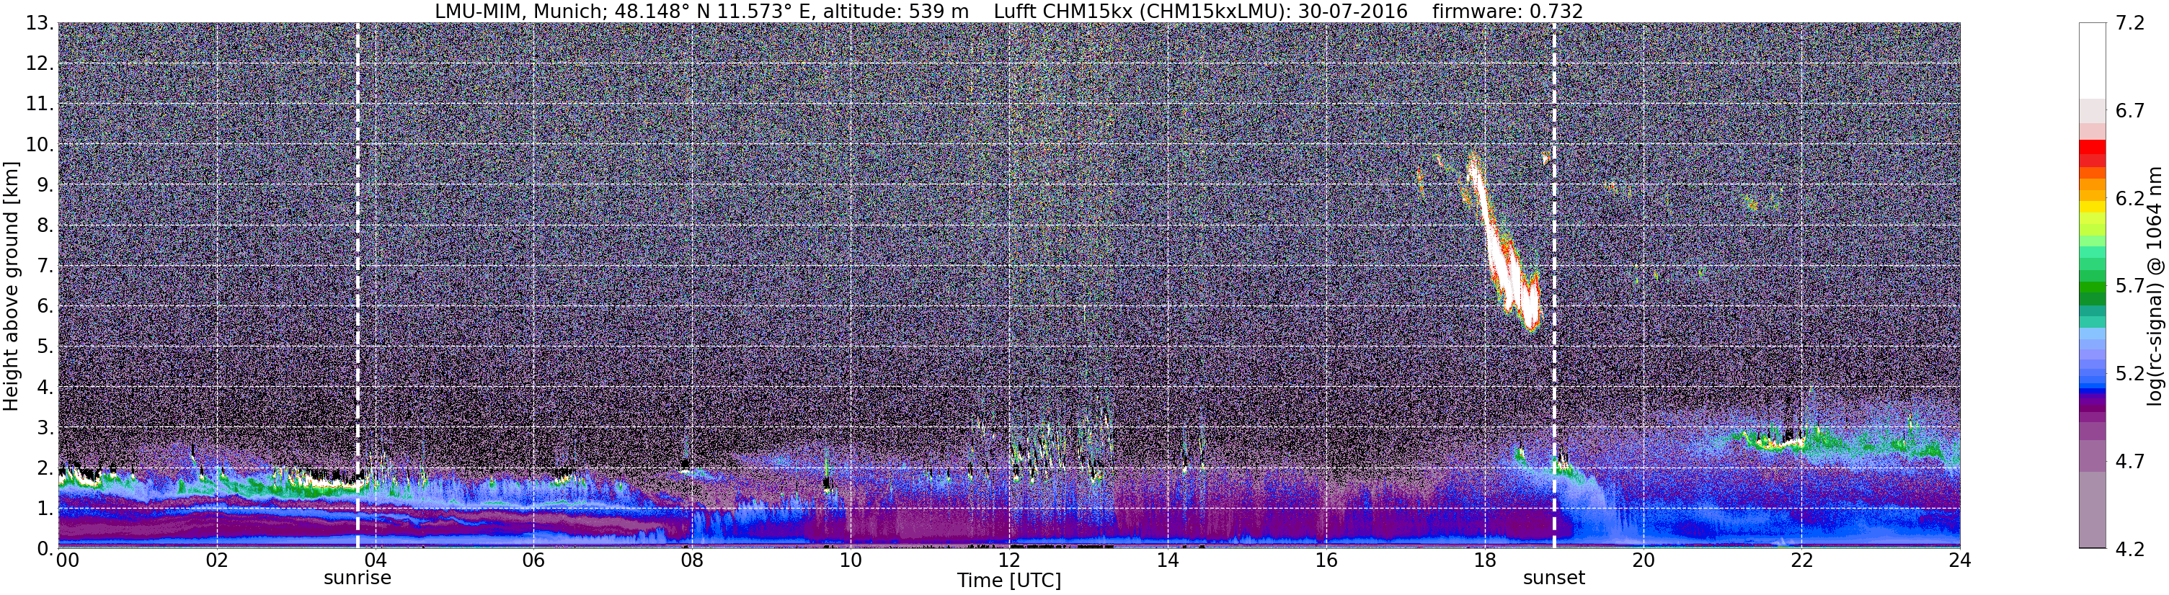Screen dimensions: 2169x595
Task: Click the height axis tick label 2.
Action: 45,468
